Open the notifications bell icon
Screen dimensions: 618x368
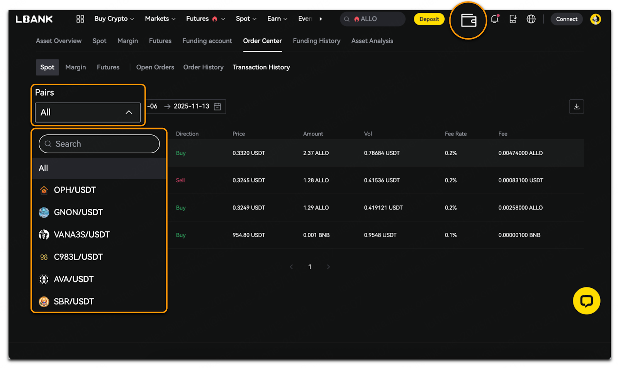(x=494, y=19)
